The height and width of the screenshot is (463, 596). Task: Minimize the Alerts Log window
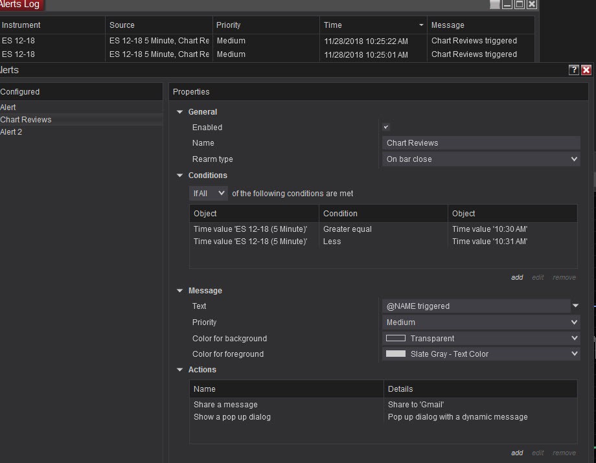tap(507, 4)
